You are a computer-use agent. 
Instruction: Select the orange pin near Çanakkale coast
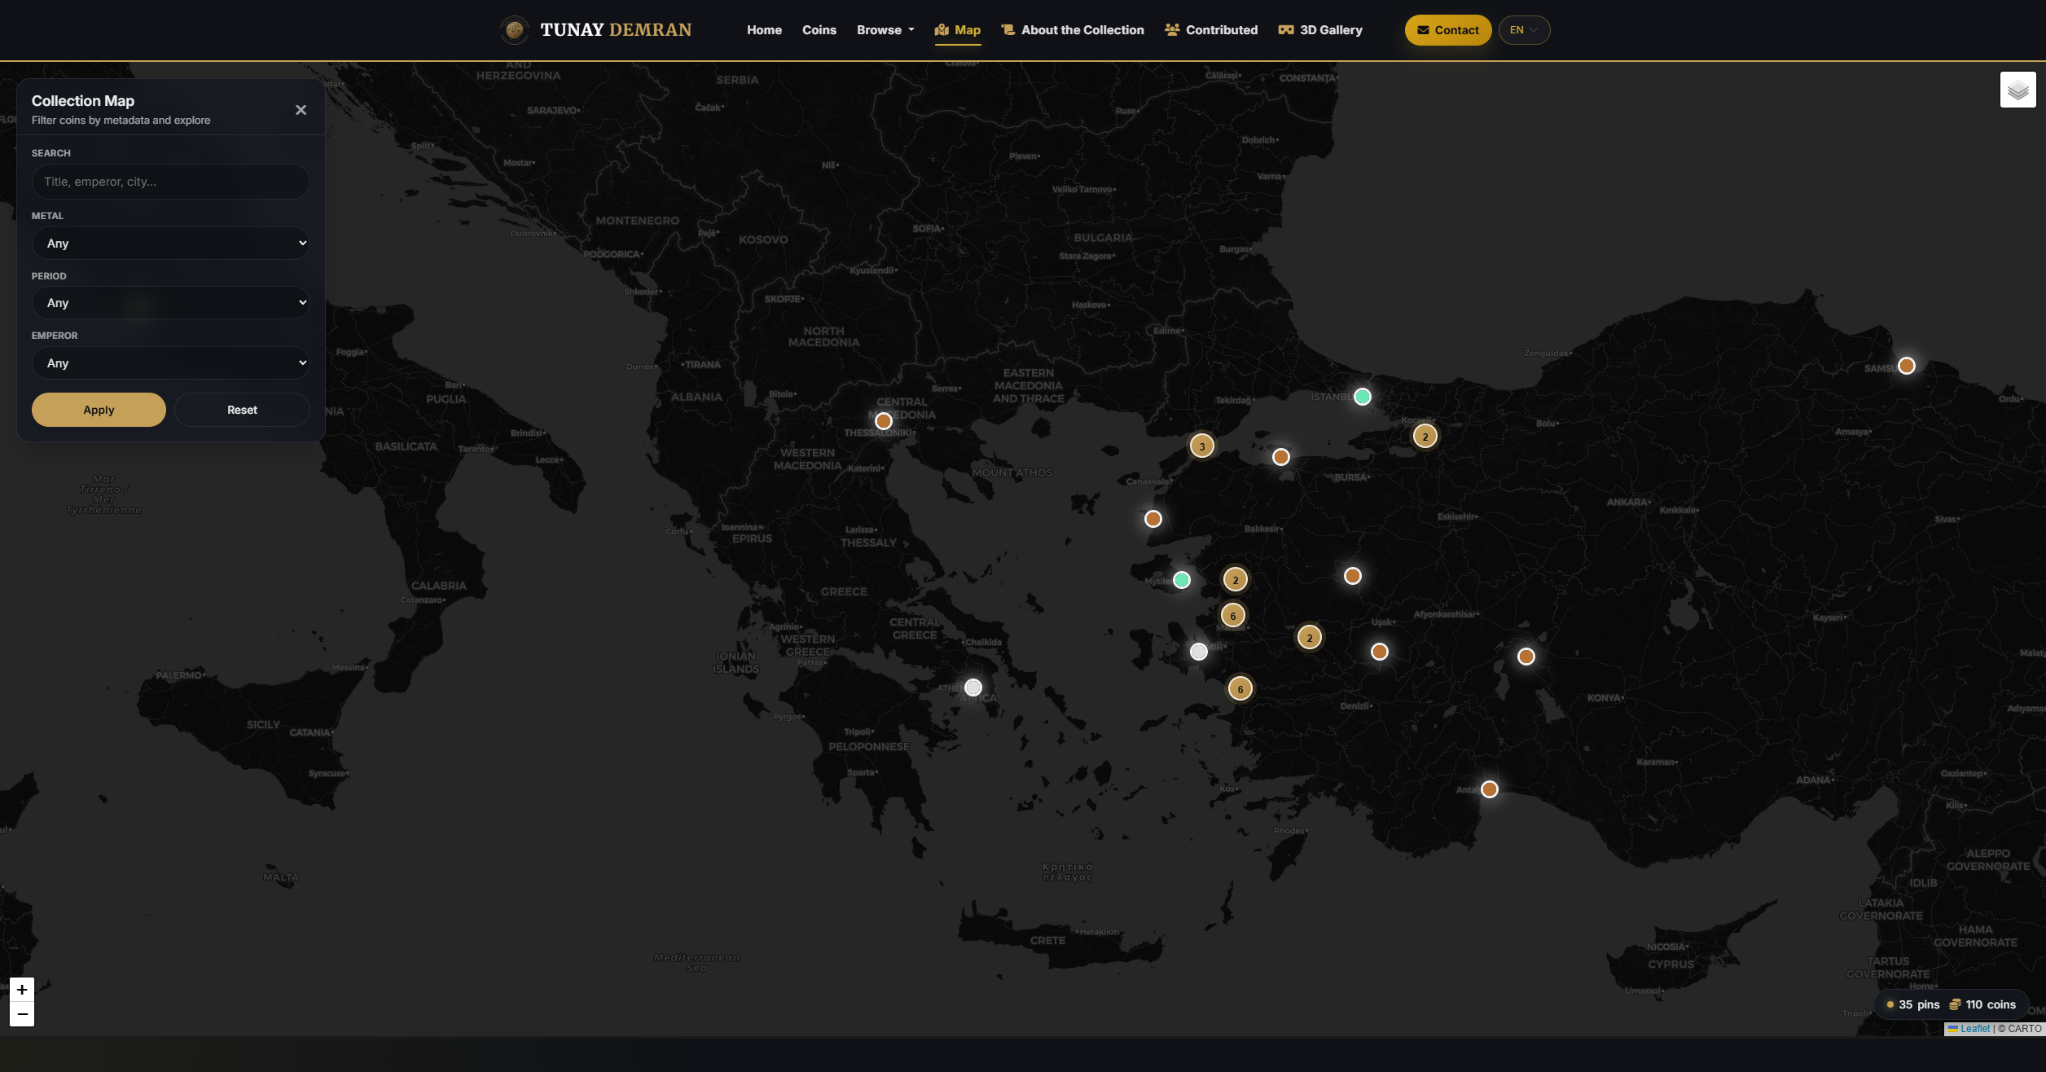pos(1153,519)
